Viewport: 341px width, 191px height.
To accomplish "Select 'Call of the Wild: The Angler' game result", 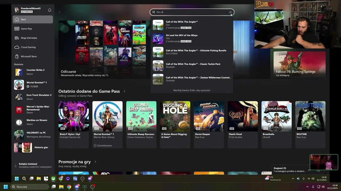I will (x=192, y=25).
